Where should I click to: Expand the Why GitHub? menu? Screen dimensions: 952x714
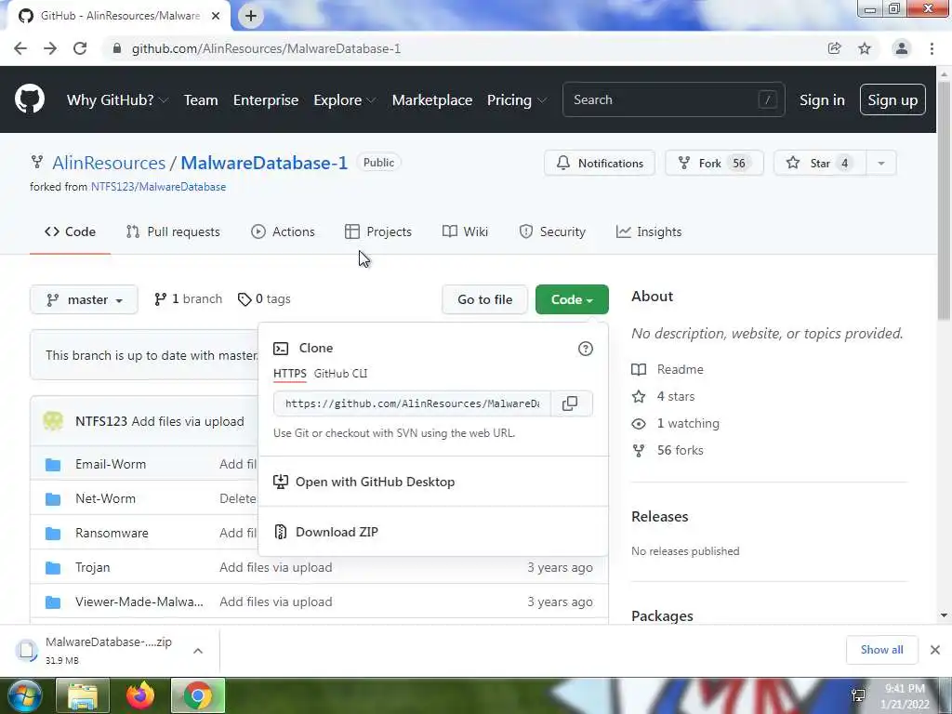(117, 100)
